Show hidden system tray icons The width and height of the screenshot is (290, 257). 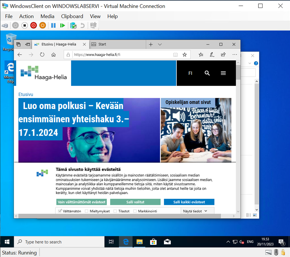228,242
